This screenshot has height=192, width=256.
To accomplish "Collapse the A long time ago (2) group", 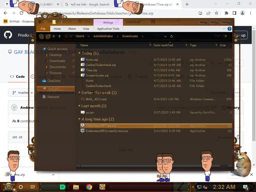I will click(x=79, y=119).
